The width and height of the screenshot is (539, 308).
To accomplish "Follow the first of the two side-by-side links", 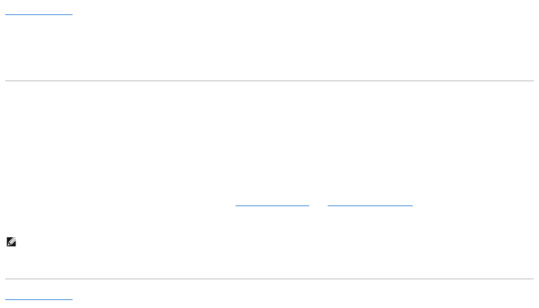I will [x=272, y=203].
